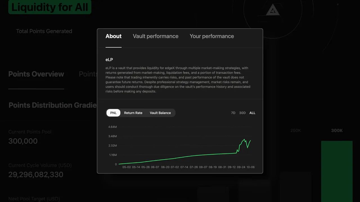This screenshot has width=360, height=202.
Task: Open the Points Overview tab
Action: [x=36, y=74]
